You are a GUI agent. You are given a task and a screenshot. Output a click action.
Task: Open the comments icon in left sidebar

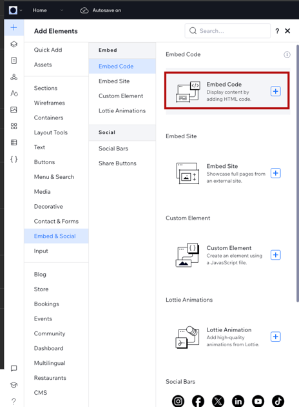point(14,368)
